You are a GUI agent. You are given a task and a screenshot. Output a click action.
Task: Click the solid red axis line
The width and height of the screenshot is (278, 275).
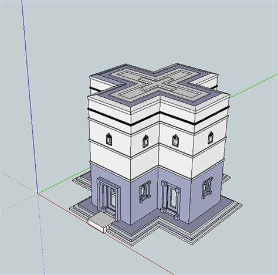106,234
